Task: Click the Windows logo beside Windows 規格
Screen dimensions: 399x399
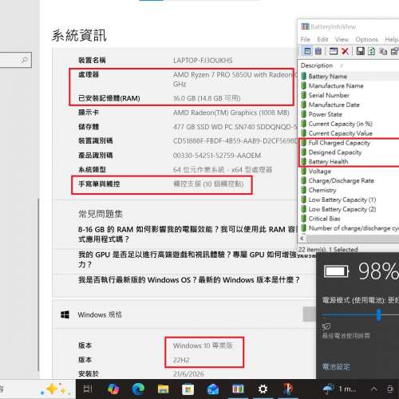Action: (x=65, y=314)
